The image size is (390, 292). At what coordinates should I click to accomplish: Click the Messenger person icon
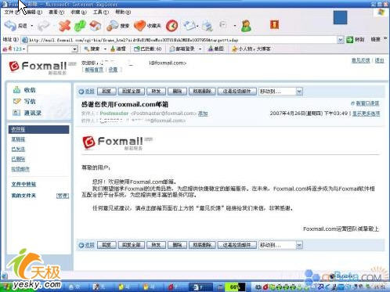[247, 26]
